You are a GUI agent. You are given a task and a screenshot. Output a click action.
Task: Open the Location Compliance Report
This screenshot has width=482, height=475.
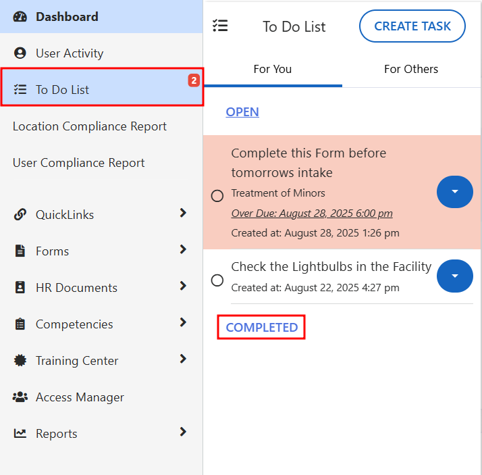(x=90, y=126)
